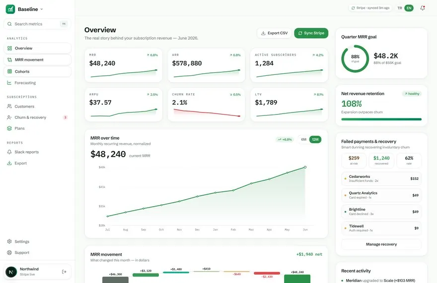
Task: Click the LTV $1,789 value
Action: (266, 103)
